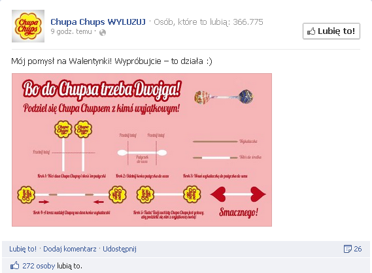Open the Valentine's lollipop infographic image
Viewport: 372px width, 273px height.
[142, 150]
